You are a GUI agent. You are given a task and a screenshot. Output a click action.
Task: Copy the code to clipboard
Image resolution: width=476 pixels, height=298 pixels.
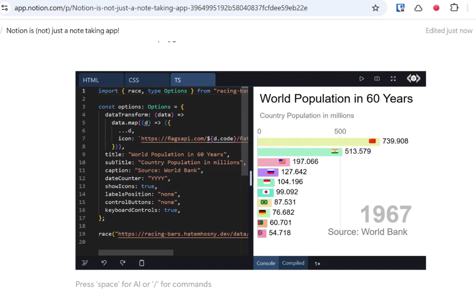(x=142, y=263)
